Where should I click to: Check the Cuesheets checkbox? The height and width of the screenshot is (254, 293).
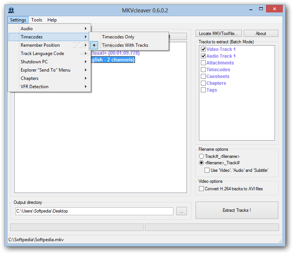203,77
